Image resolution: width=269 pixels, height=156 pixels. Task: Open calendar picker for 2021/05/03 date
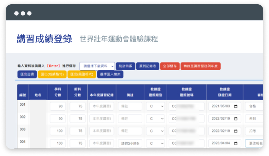(x=235, y=106)
